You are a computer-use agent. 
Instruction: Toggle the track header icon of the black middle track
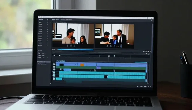[x=54, y=69]
